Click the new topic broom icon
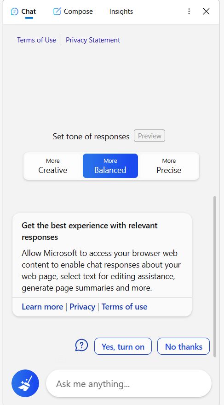Viewport: 224px width, 405px height. pyautogui.click(x=25, y=383)
